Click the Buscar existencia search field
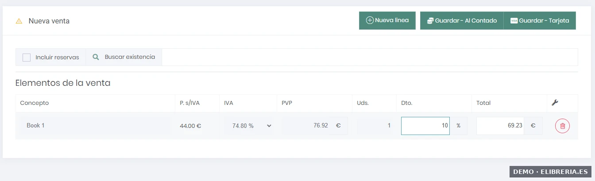 369,57
